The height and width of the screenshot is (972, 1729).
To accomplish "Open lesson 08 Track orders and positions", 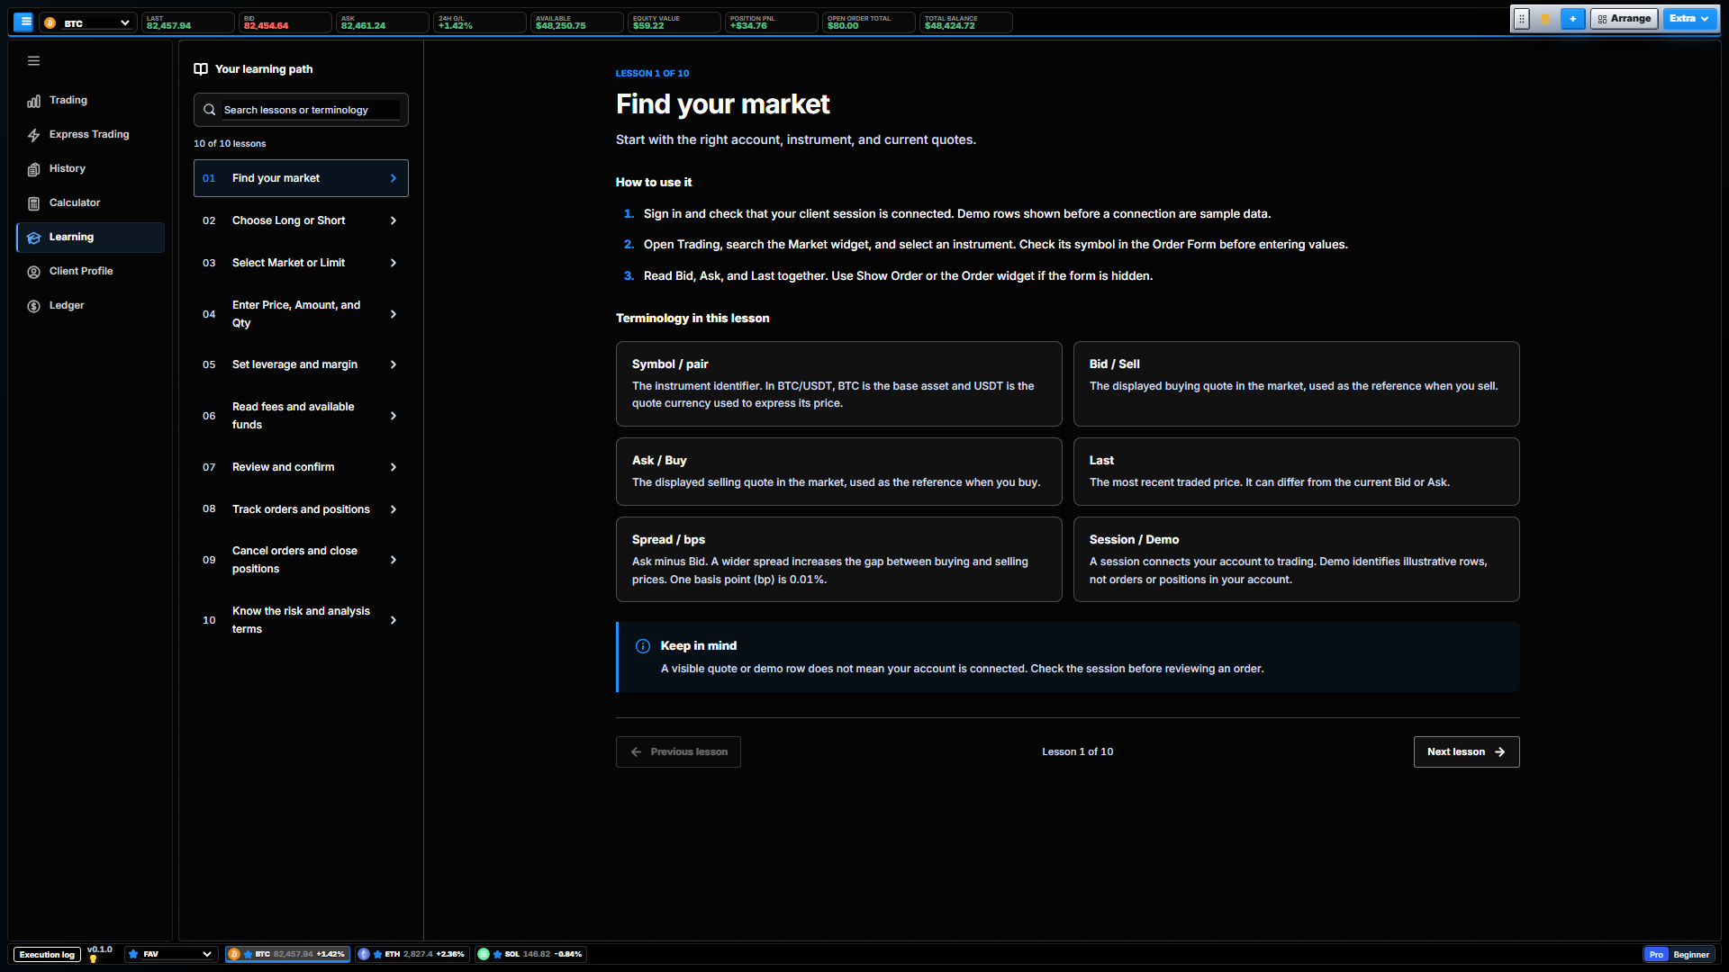I will 301,509.
